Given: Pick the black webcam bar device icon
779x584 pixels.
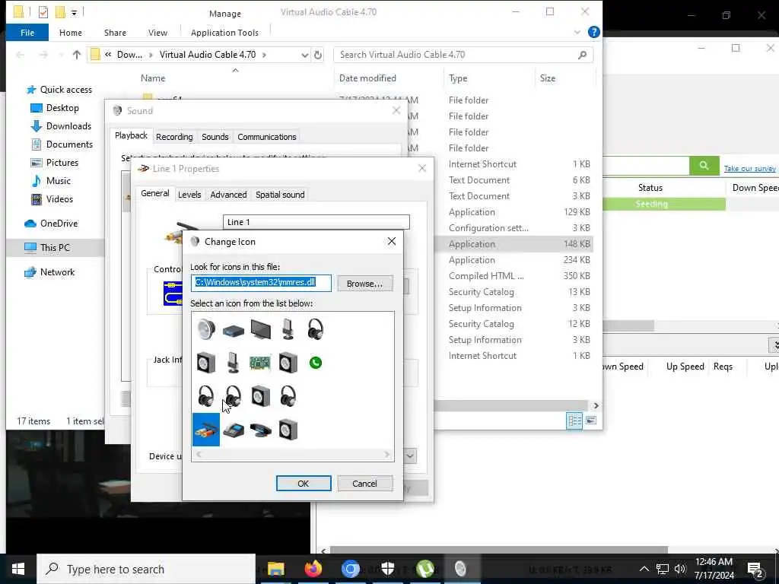Looking at the screenshot, I should click(x=260, y=430).
